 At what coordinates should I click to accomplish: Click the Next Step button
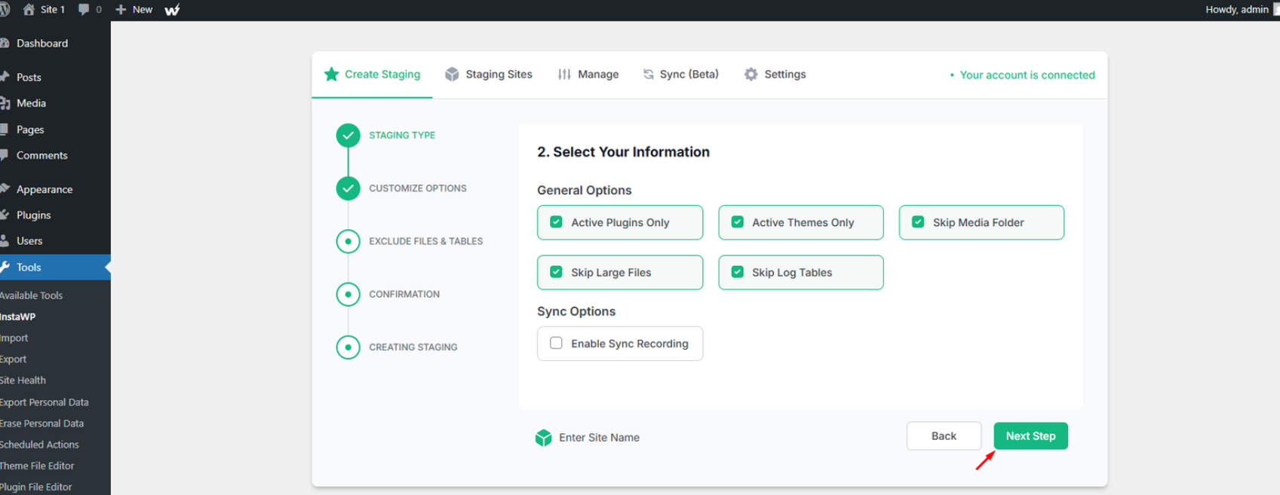[x=1030, y=436]
